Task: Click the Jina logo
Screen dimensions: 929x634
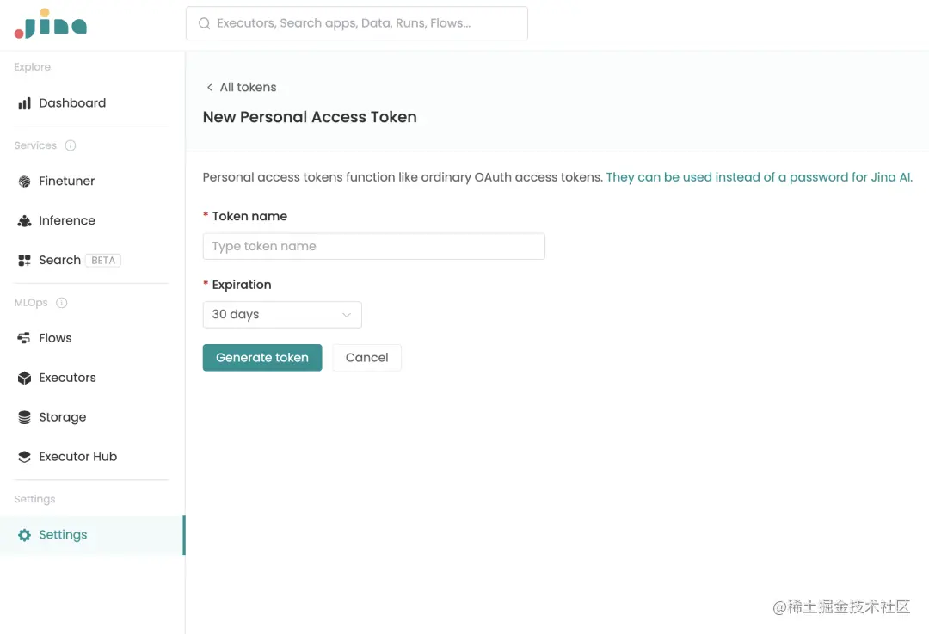Action: tap(51, 24)
